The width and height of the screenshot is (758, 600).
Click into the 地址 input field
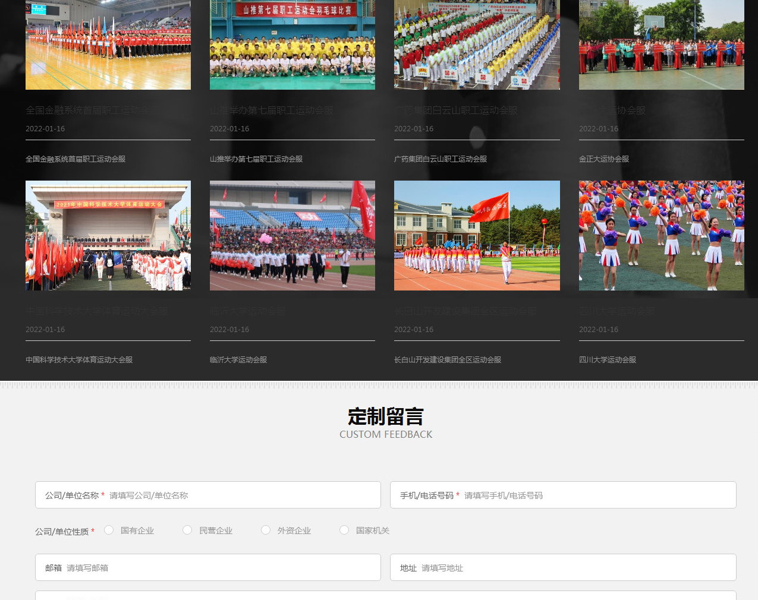(x=563, y=567)
